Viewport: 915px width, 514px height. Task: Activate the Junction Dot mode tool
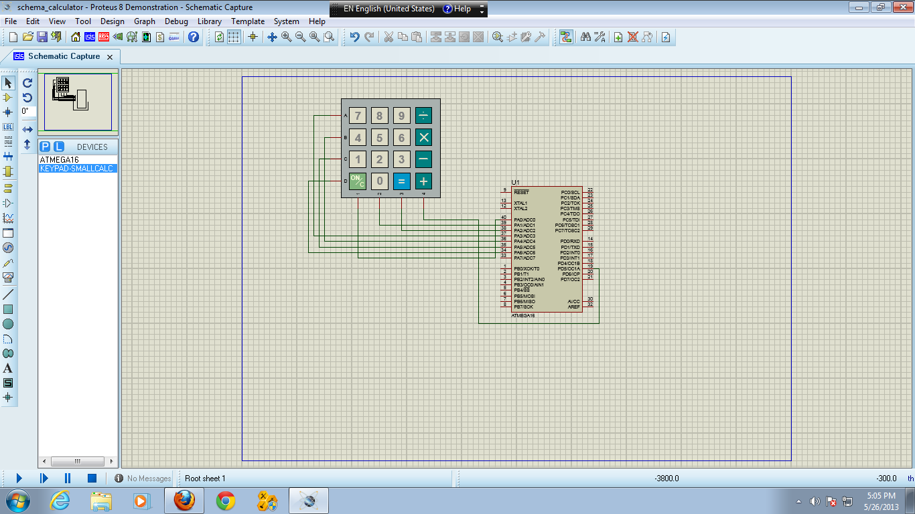[8, 112]
